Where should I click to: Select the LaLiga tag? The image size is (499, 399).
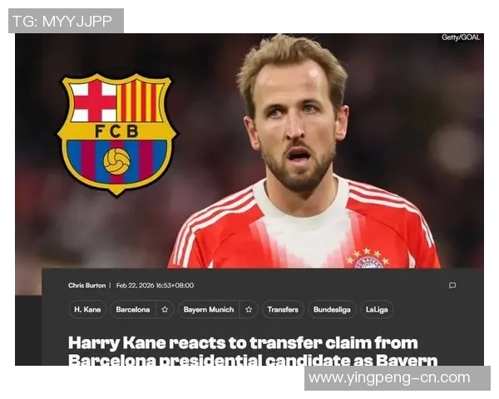point(377,309)
